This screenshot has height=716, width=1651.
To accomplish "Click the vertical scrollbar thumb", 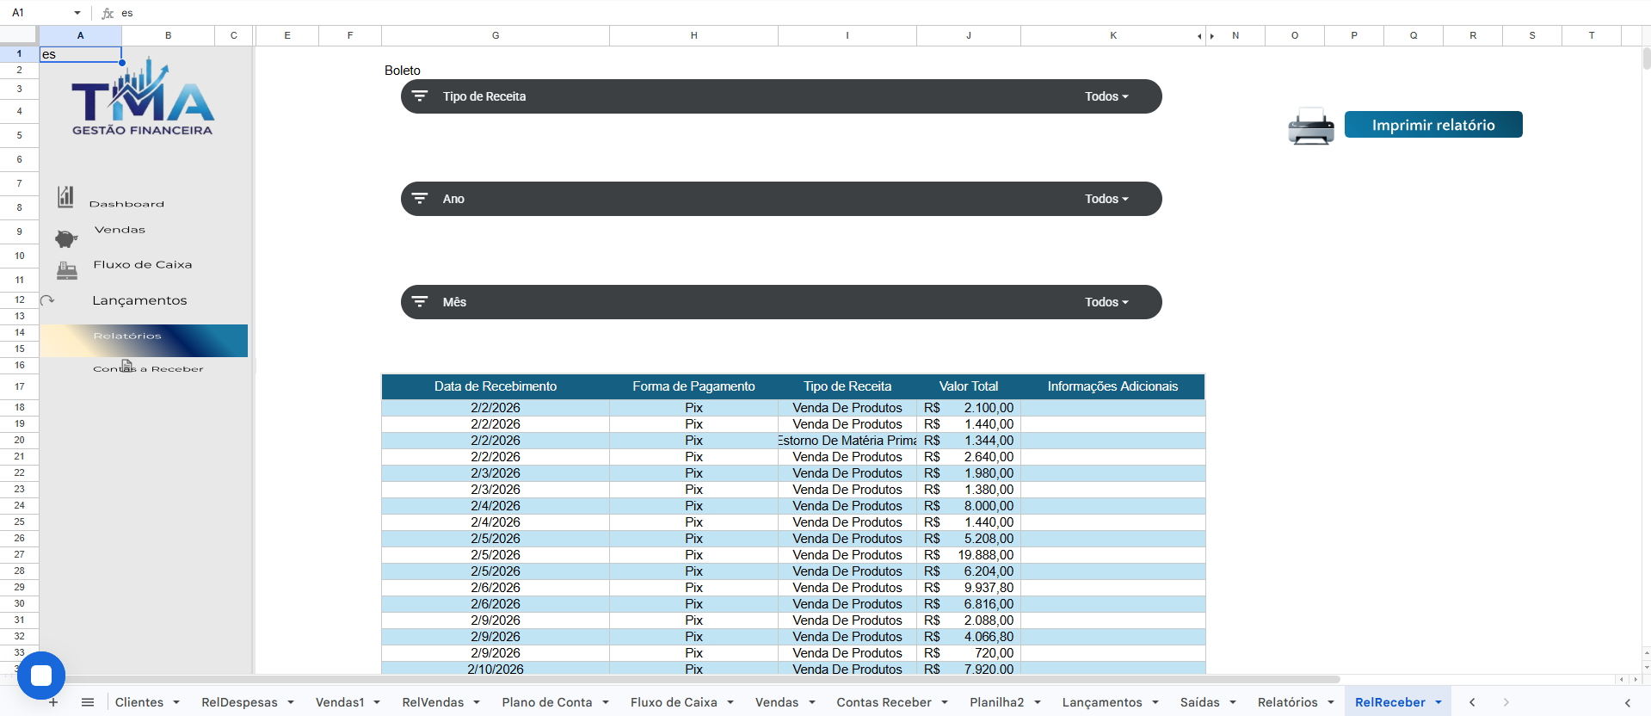I will 1647,59.
